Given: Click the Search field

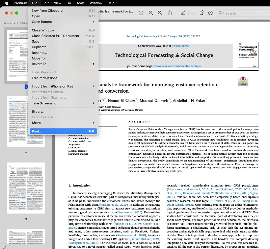Looking at the screenshot, I should [243, 13].
